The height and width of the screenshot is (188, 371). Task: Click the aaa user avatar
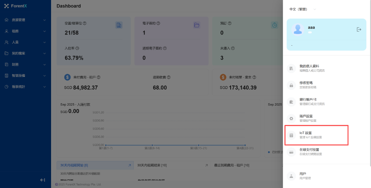297,29
